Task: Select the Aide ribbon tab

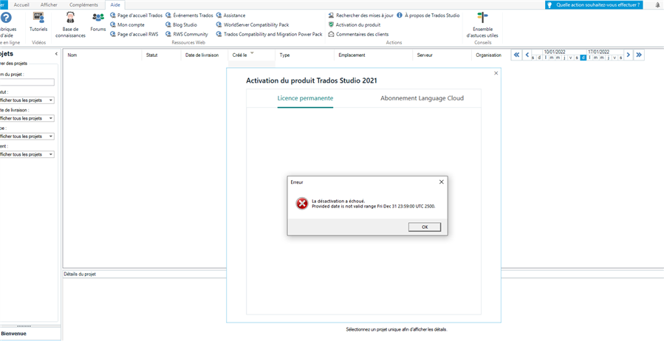Action: tap(114, 4)
